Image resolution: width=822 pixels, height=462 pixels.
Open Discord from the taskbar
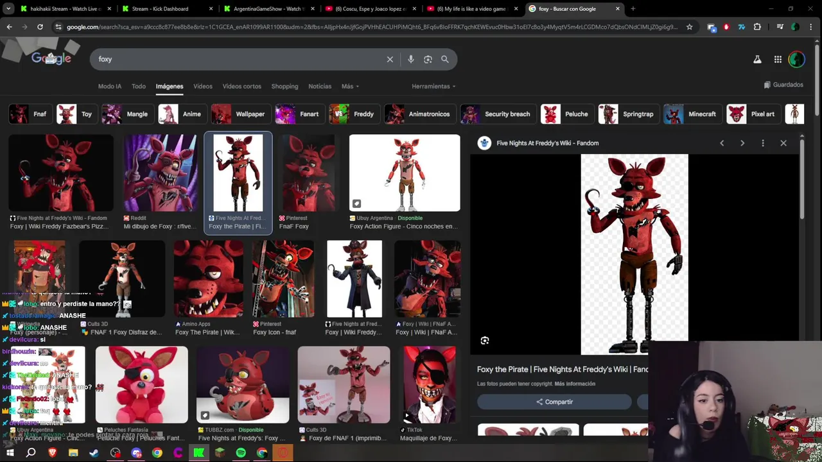(x=136, y=453)
